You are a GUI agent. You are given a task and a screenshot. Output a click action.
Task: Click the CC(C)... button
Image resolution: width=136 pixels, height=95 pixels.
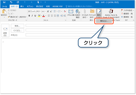click(17, 30)
